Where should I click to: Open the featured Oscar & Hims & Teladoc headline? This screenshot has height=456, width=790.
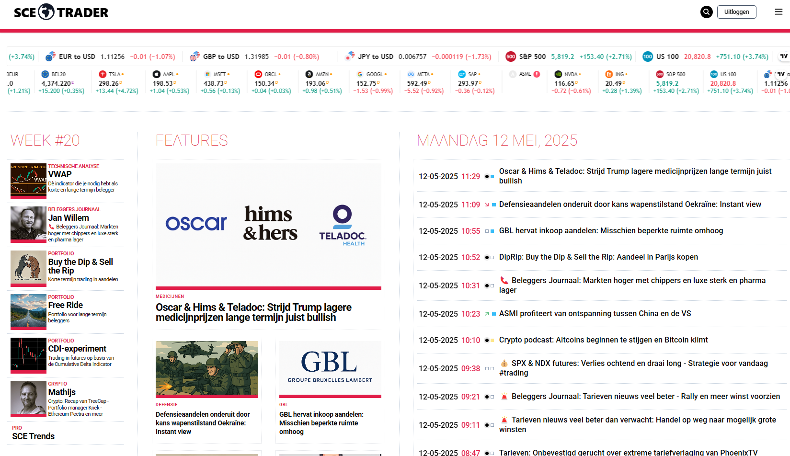point(253,312)
